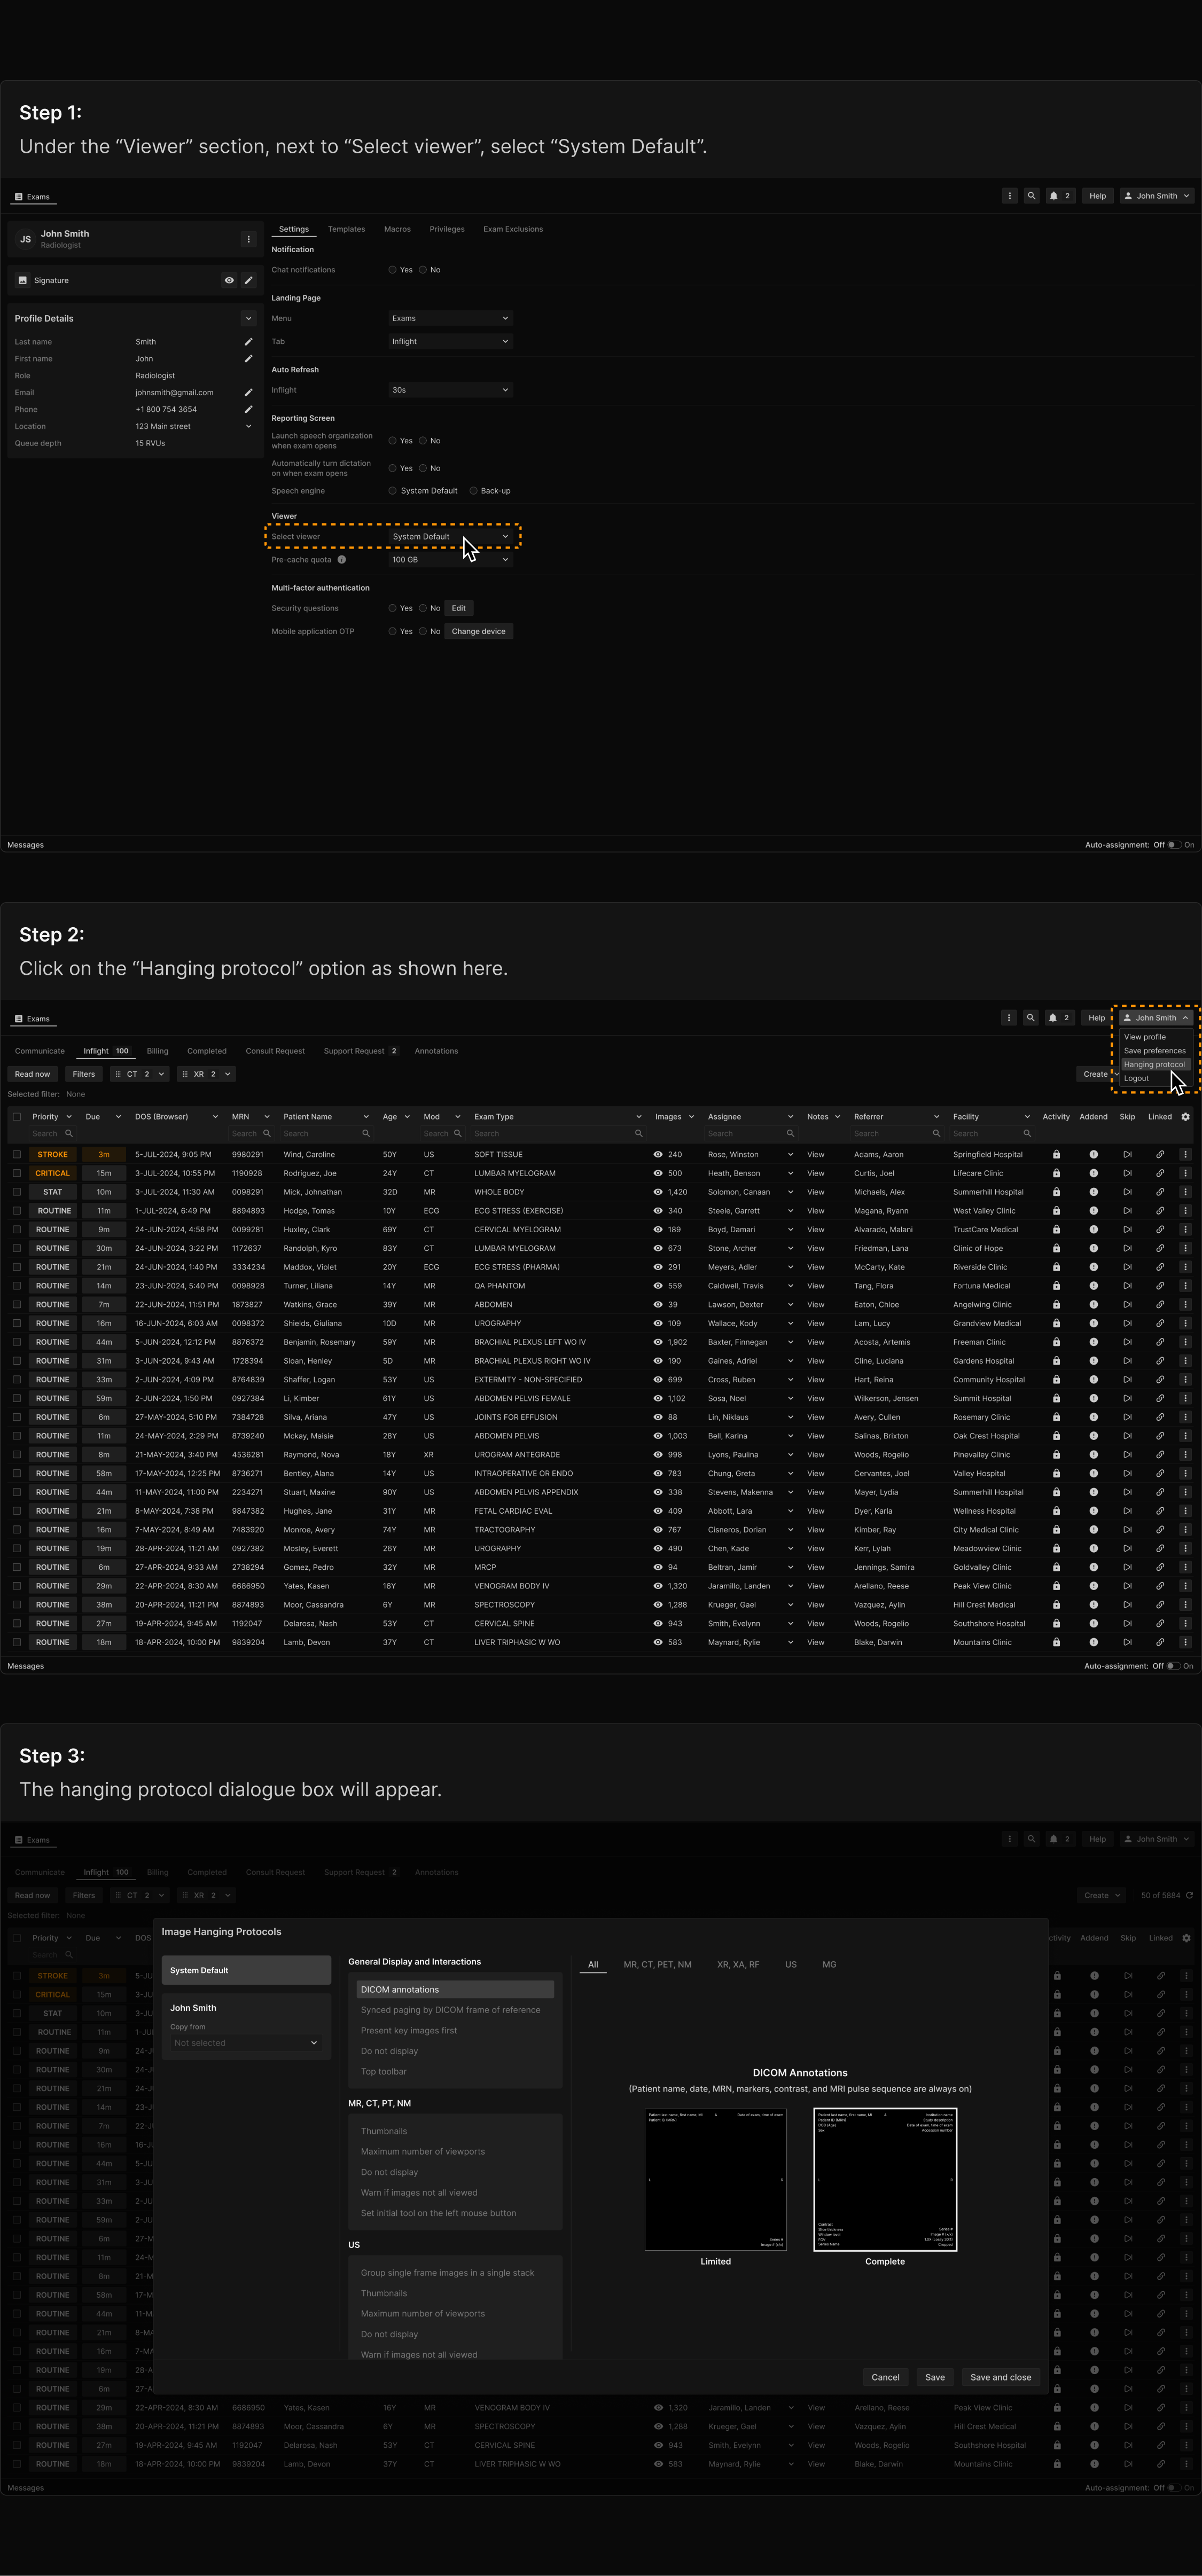Edit the phone number +1 800 754 3654
Screen dimensions: 1202x2576
click(x=248, y=409)
